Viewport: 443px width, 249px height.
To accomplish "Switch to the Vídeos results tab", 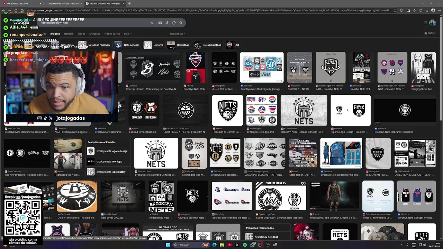I will [x=81, y=34].
